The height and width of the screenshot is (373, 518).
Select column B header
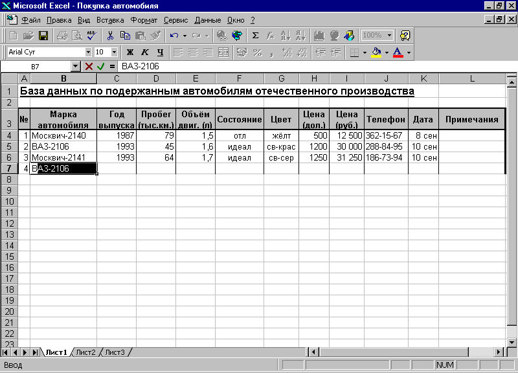coord(63,78)
